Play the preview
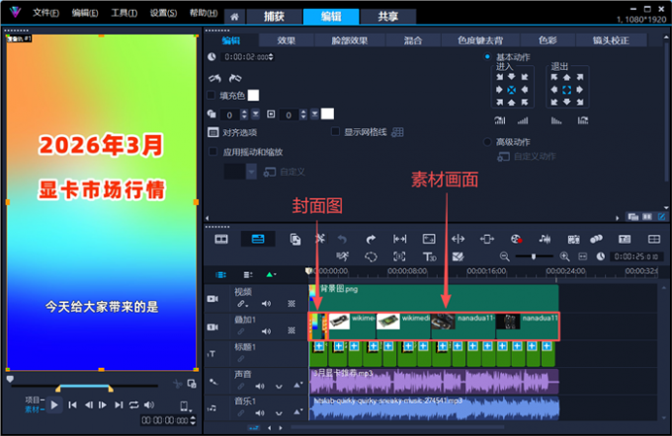Screen dimensions: 672x436 (x=54, y=404)
